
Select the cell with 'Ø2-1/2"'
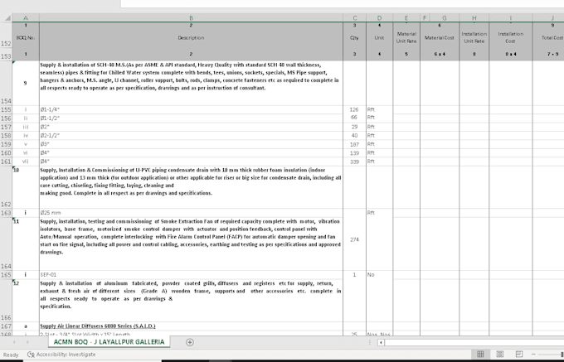click(x=191, y=135)
